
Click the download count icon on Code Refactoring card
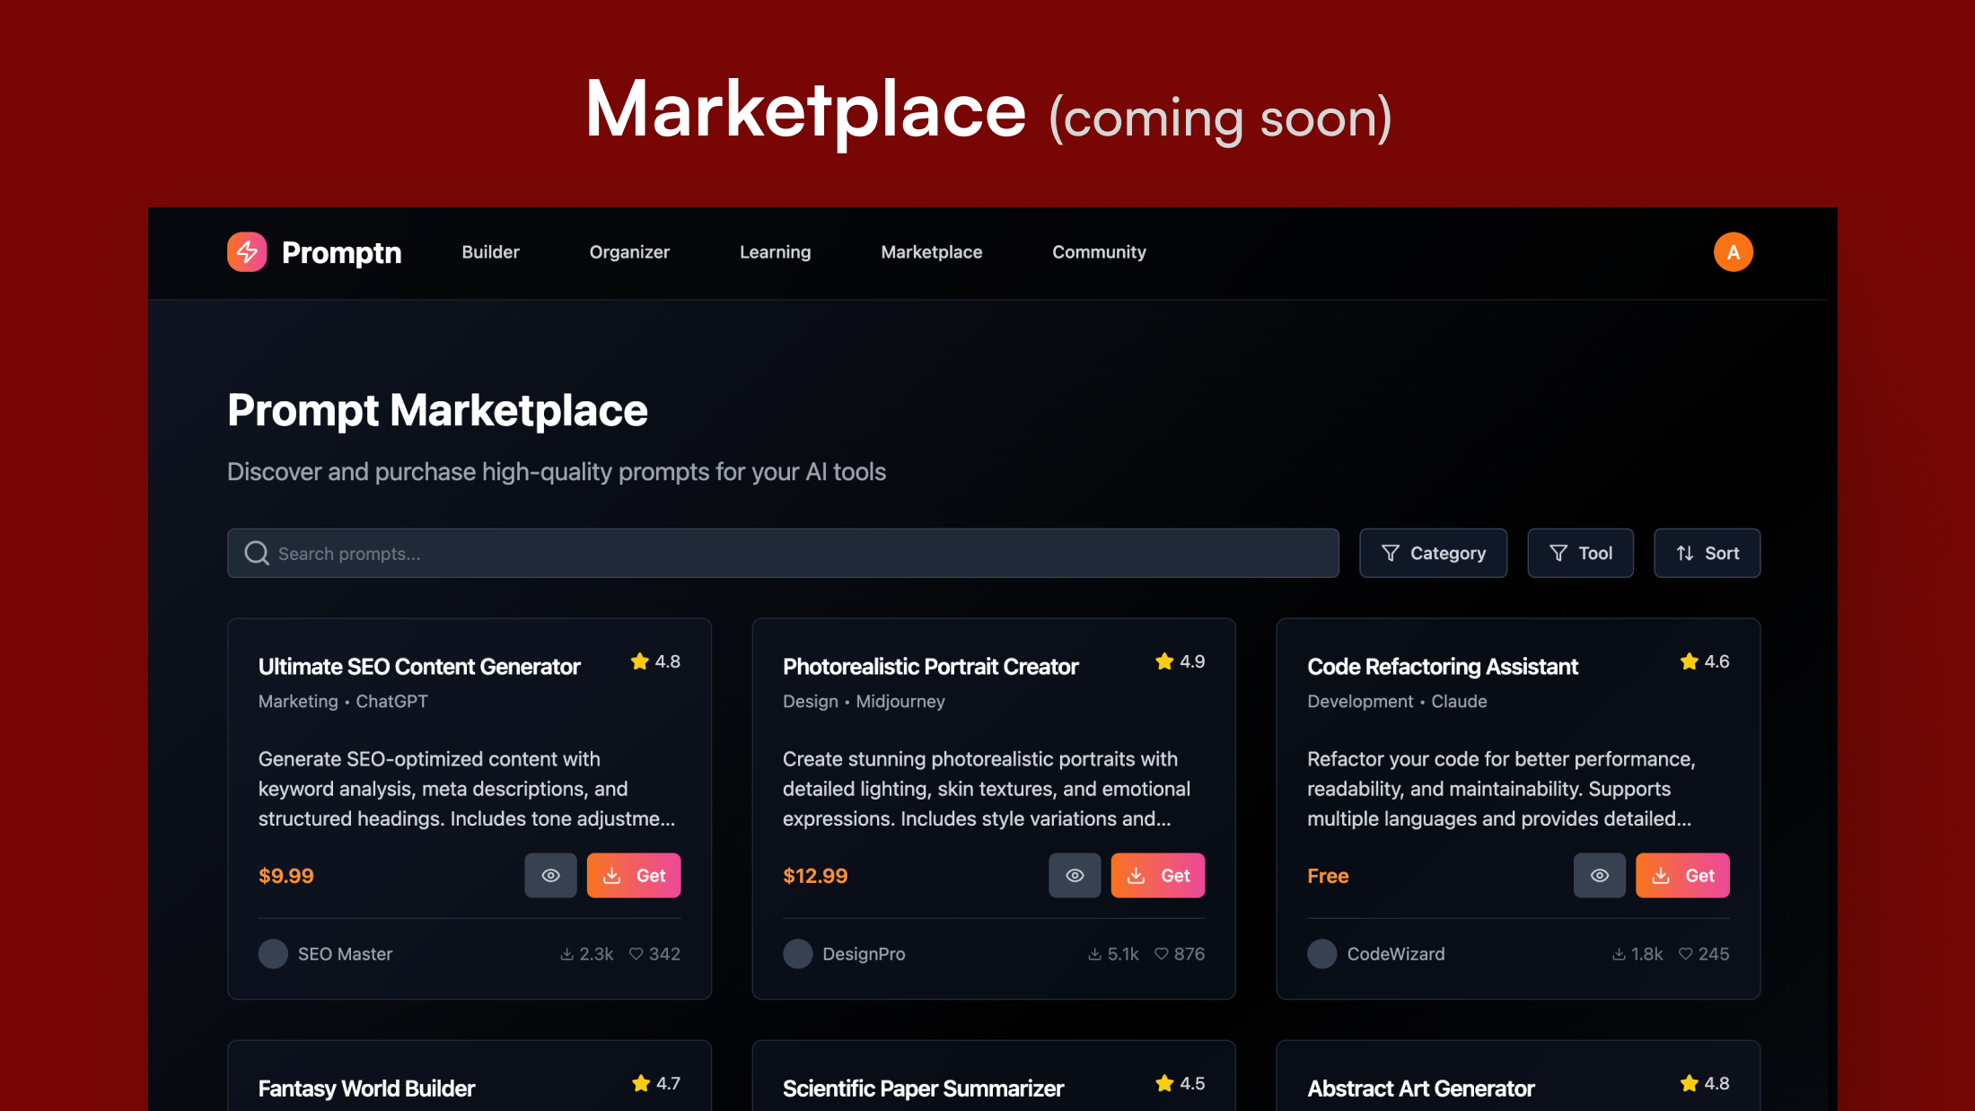(x=1618, y=954)
